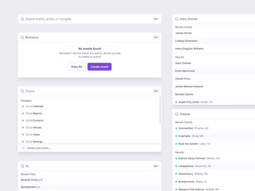Click the search field containing Sc
This screenshot has width=255, height=191.
click(90, 166)
